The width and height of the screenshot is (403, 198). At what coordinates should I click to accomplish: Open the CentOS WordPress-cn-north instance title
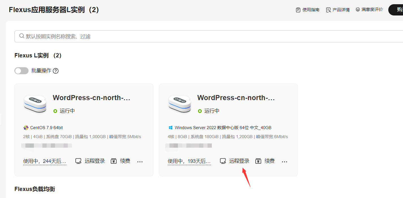pos(92,98)
